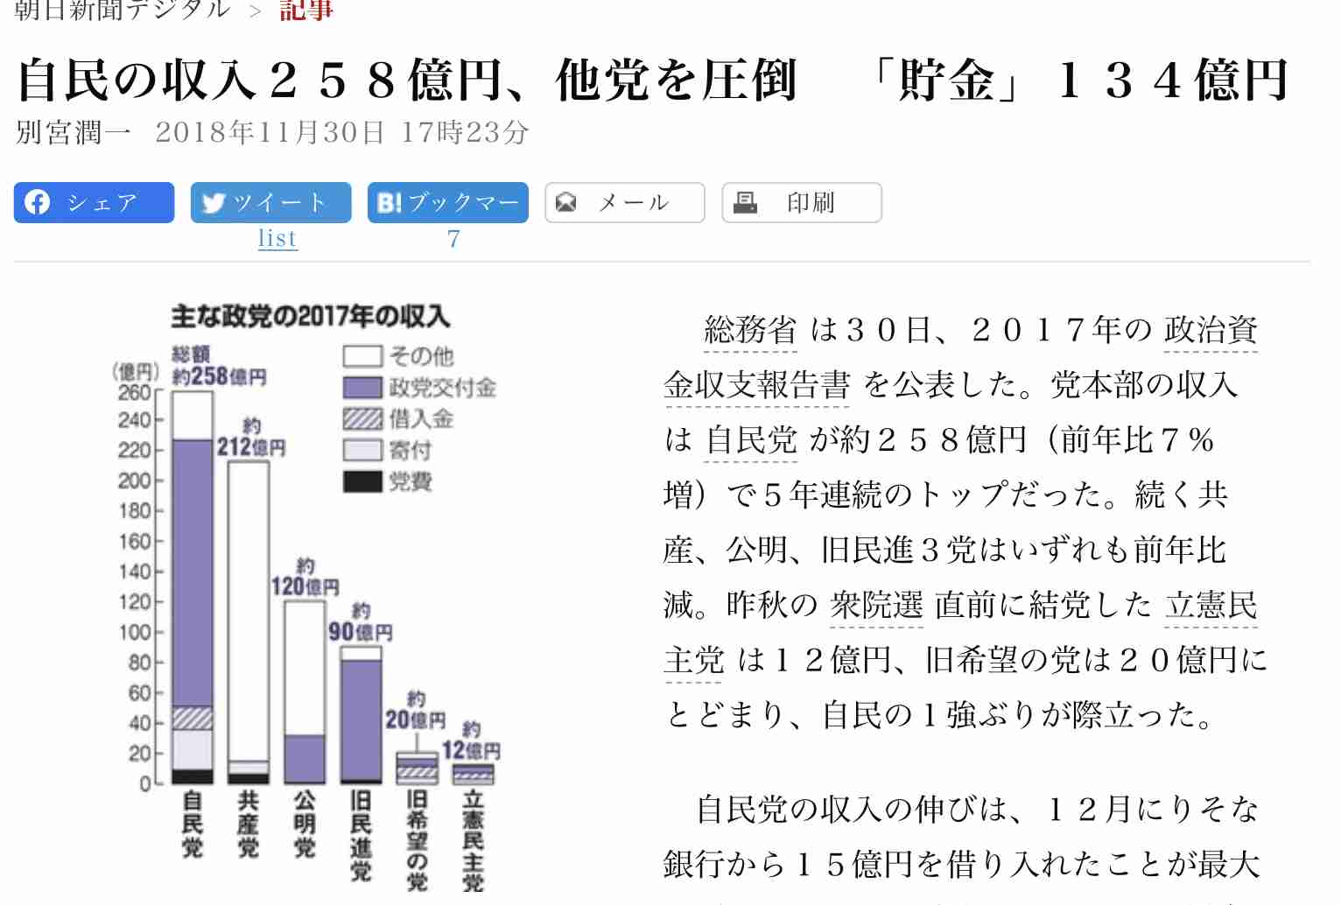Screen dimensions: 1341x905
Task: Click the 党費 black legend box
Action: click(x=362, y=481)
